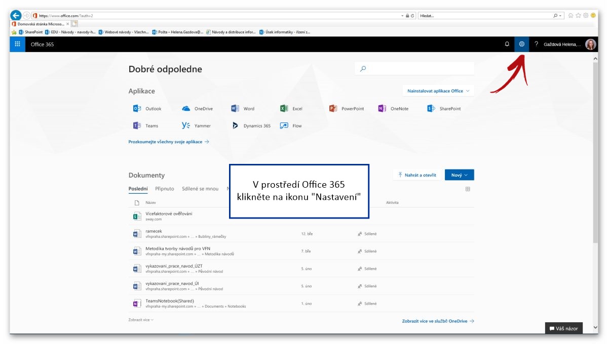Click the Office 365 title in header

click(42, 45)
